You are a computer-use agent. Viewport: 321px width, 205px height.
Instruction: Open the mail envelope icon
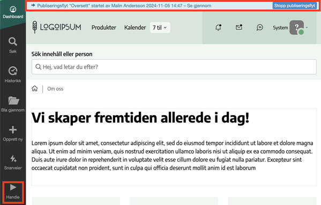(239, 27)
